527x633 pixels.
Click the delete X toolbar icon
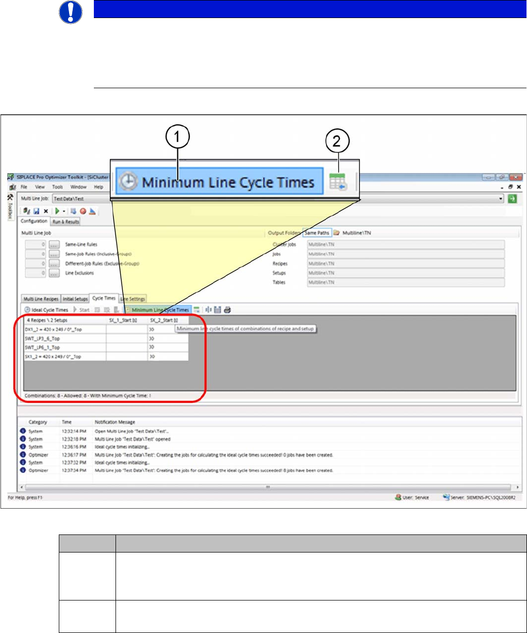click(x=46, y=211)
